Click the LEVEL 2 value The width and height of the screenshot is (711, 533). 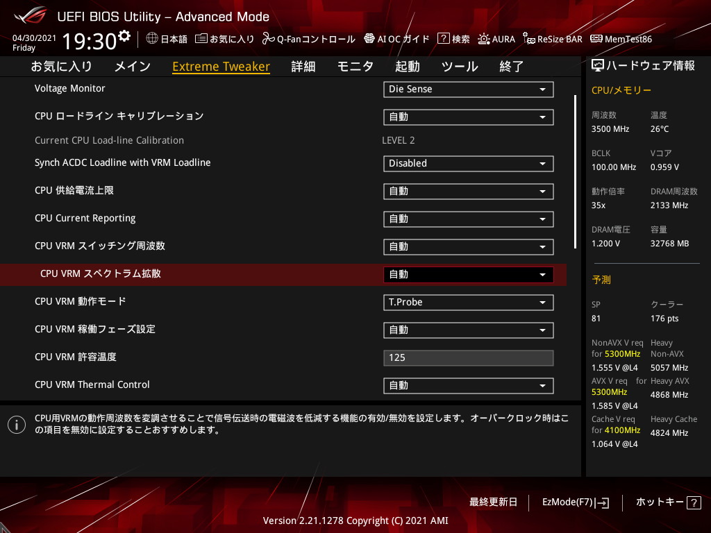[x=398, y=140]
